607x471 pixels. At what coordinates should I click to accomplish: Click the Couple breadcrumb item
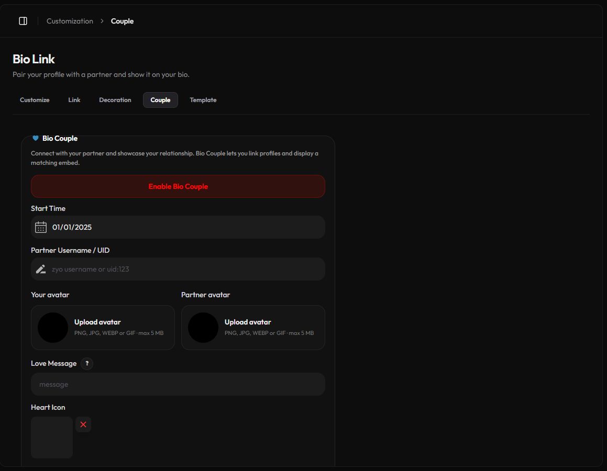click(x=122, y=21)
